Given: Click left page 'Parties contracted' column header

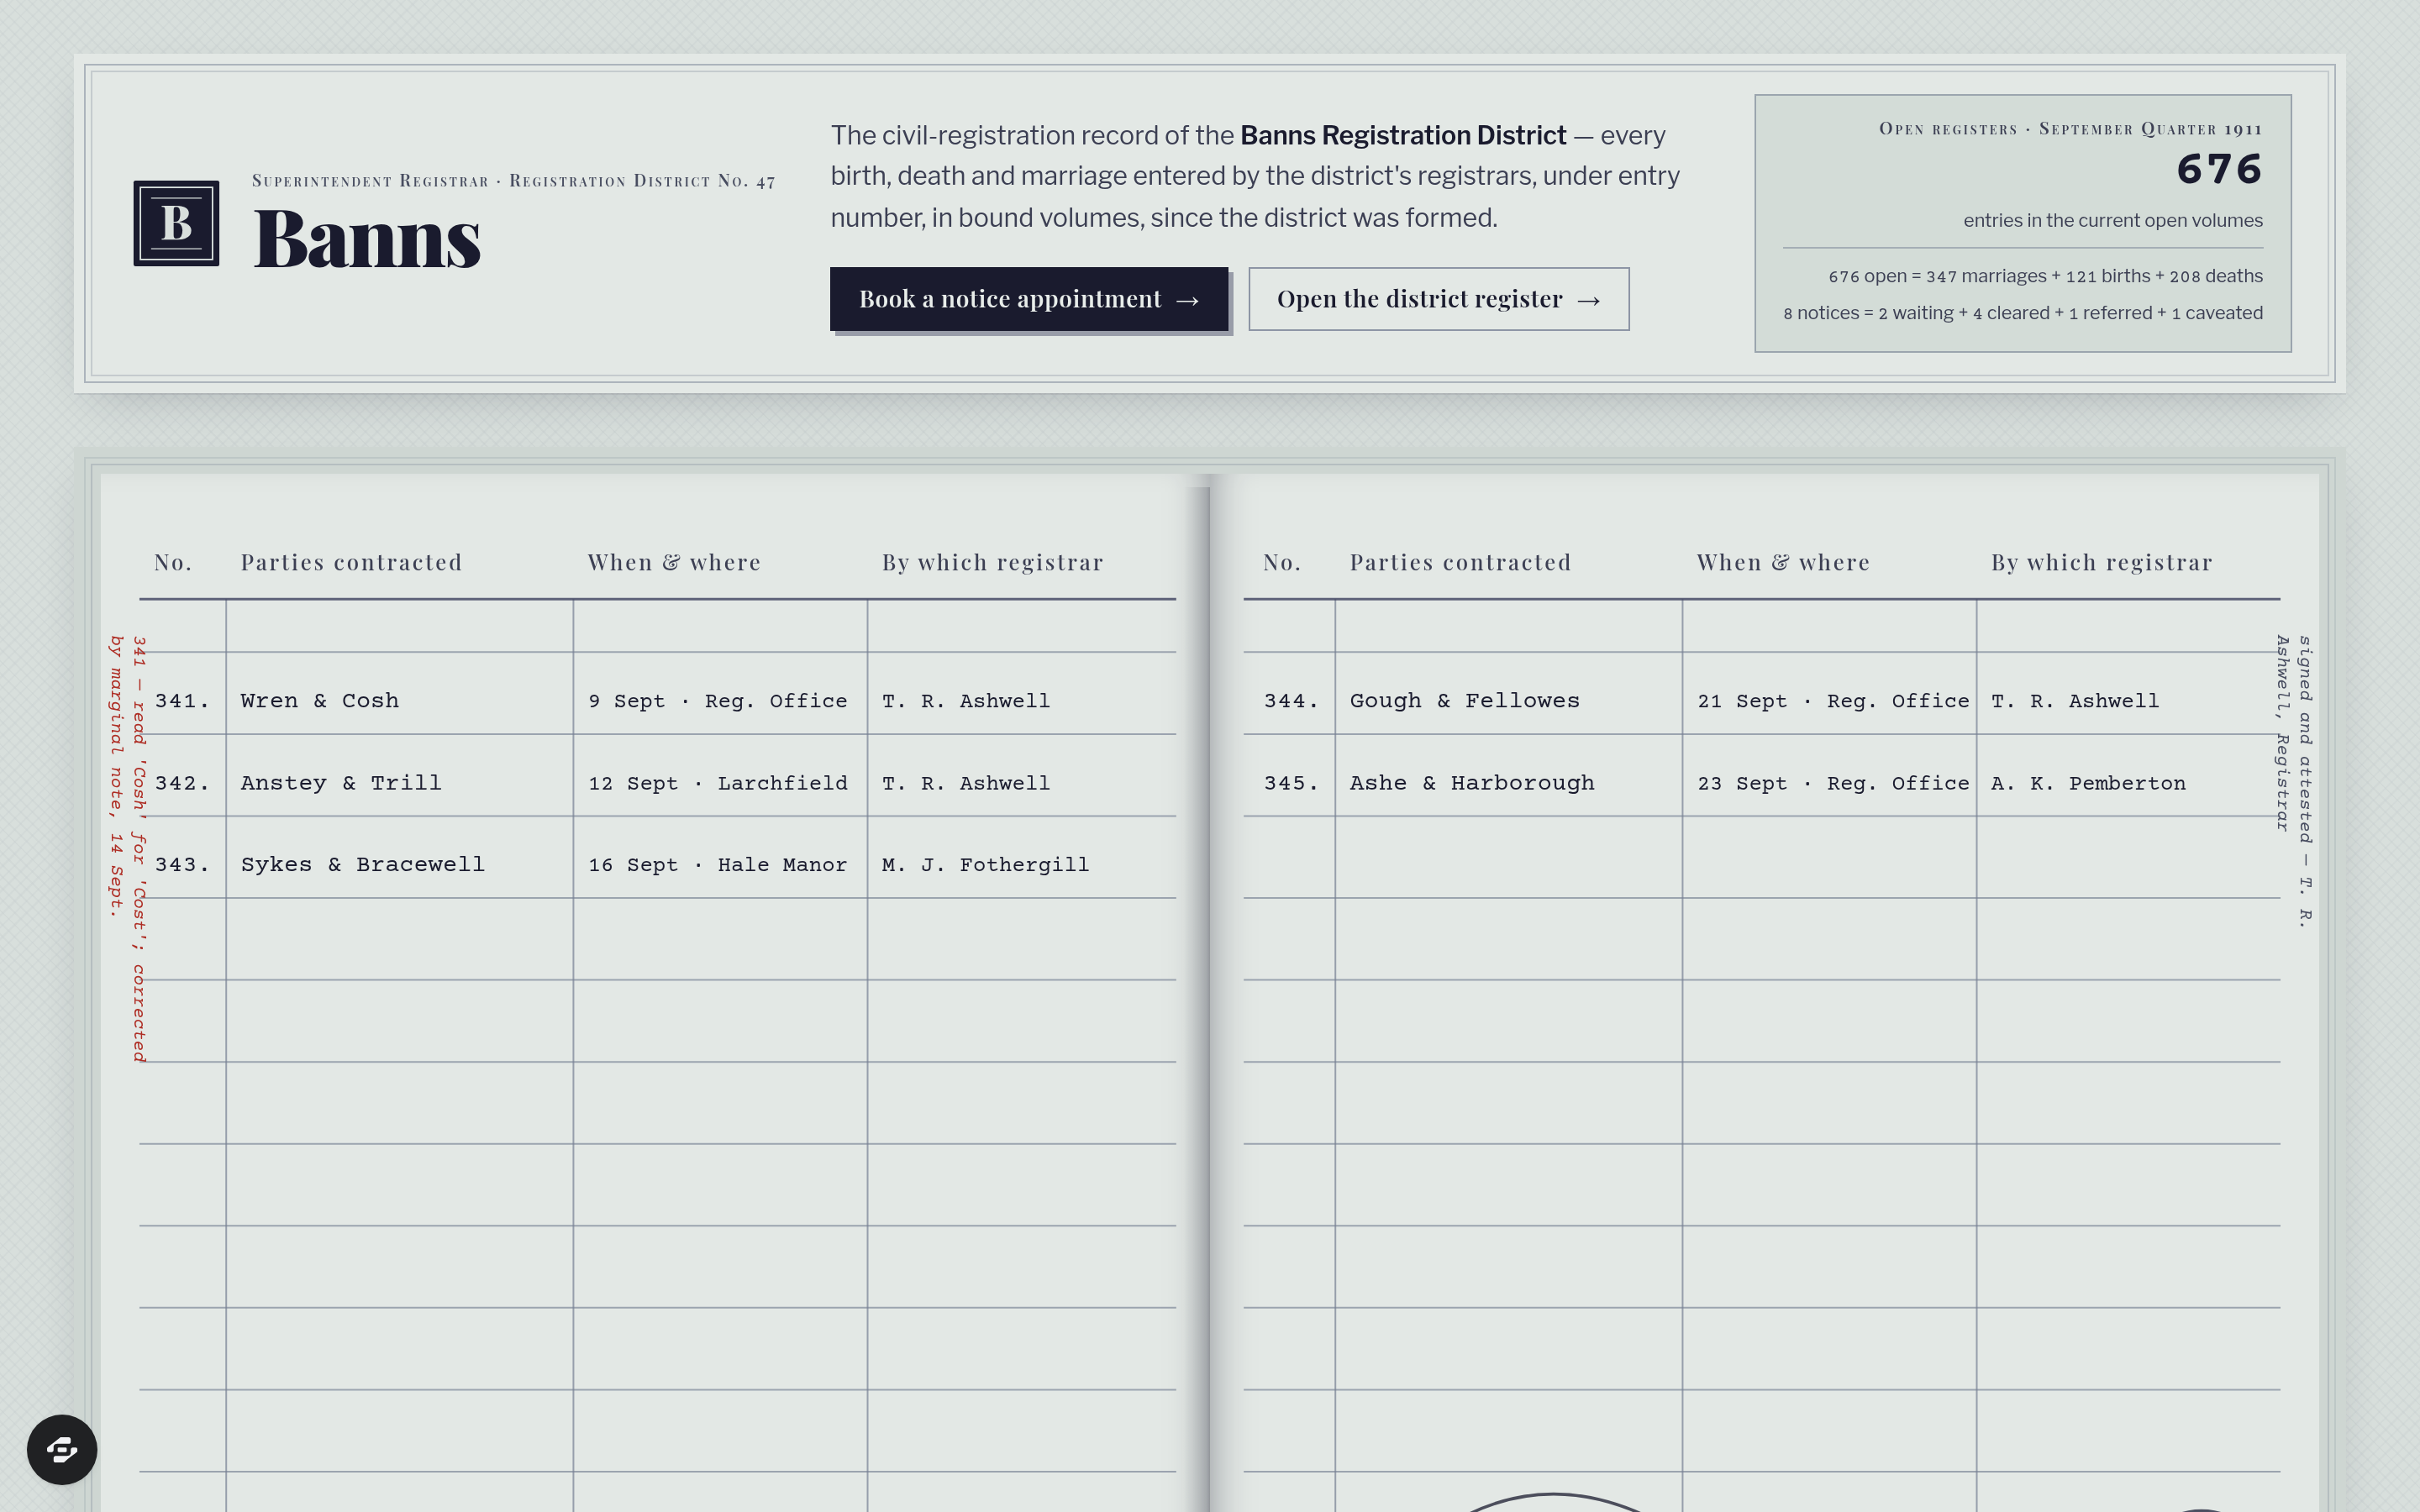Looking at the screenshot, I should pyautogui.click(x=351, y=562).
